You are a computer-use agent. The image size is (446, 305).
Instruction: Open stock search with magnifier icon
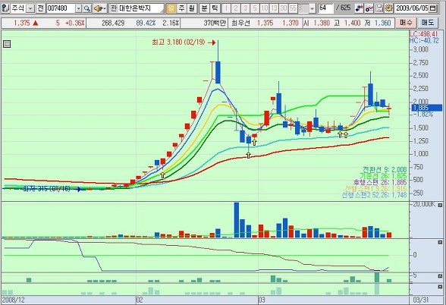(x=87, y=8)
